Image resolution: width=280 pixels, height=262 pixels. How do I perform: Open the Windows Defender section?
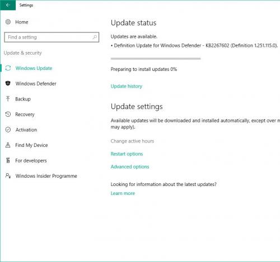(36, 84)
